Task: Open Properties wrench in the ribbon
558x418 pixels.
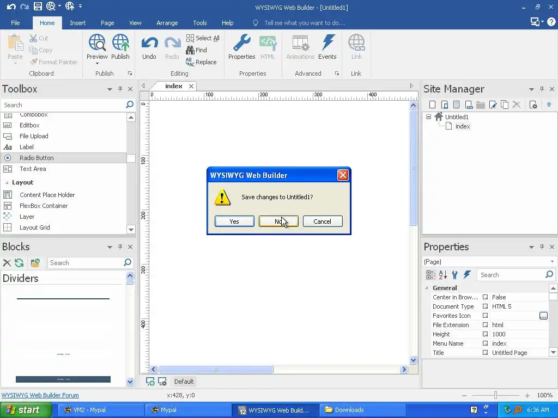Action: click(x=241, y=47)
